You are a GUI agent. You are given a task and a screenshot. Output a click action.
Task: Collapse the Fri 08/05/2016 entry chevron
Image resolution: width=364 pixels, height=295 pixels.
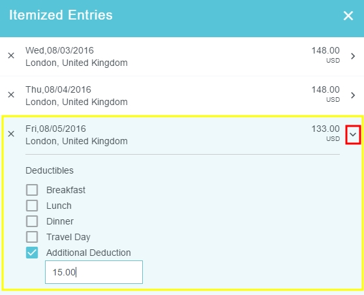coord(353,134)
